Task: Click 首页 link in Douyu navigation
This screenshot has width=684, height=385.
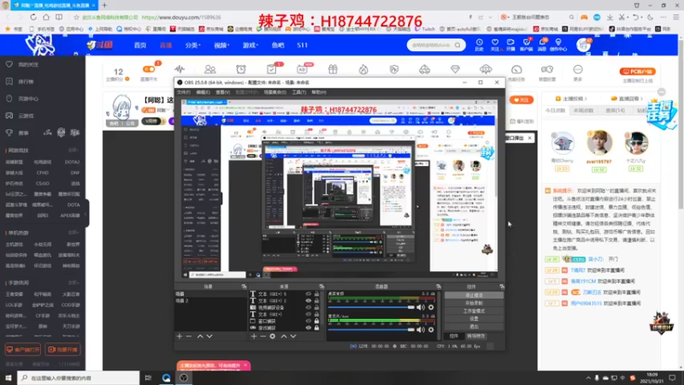Action: coord(140,45)
